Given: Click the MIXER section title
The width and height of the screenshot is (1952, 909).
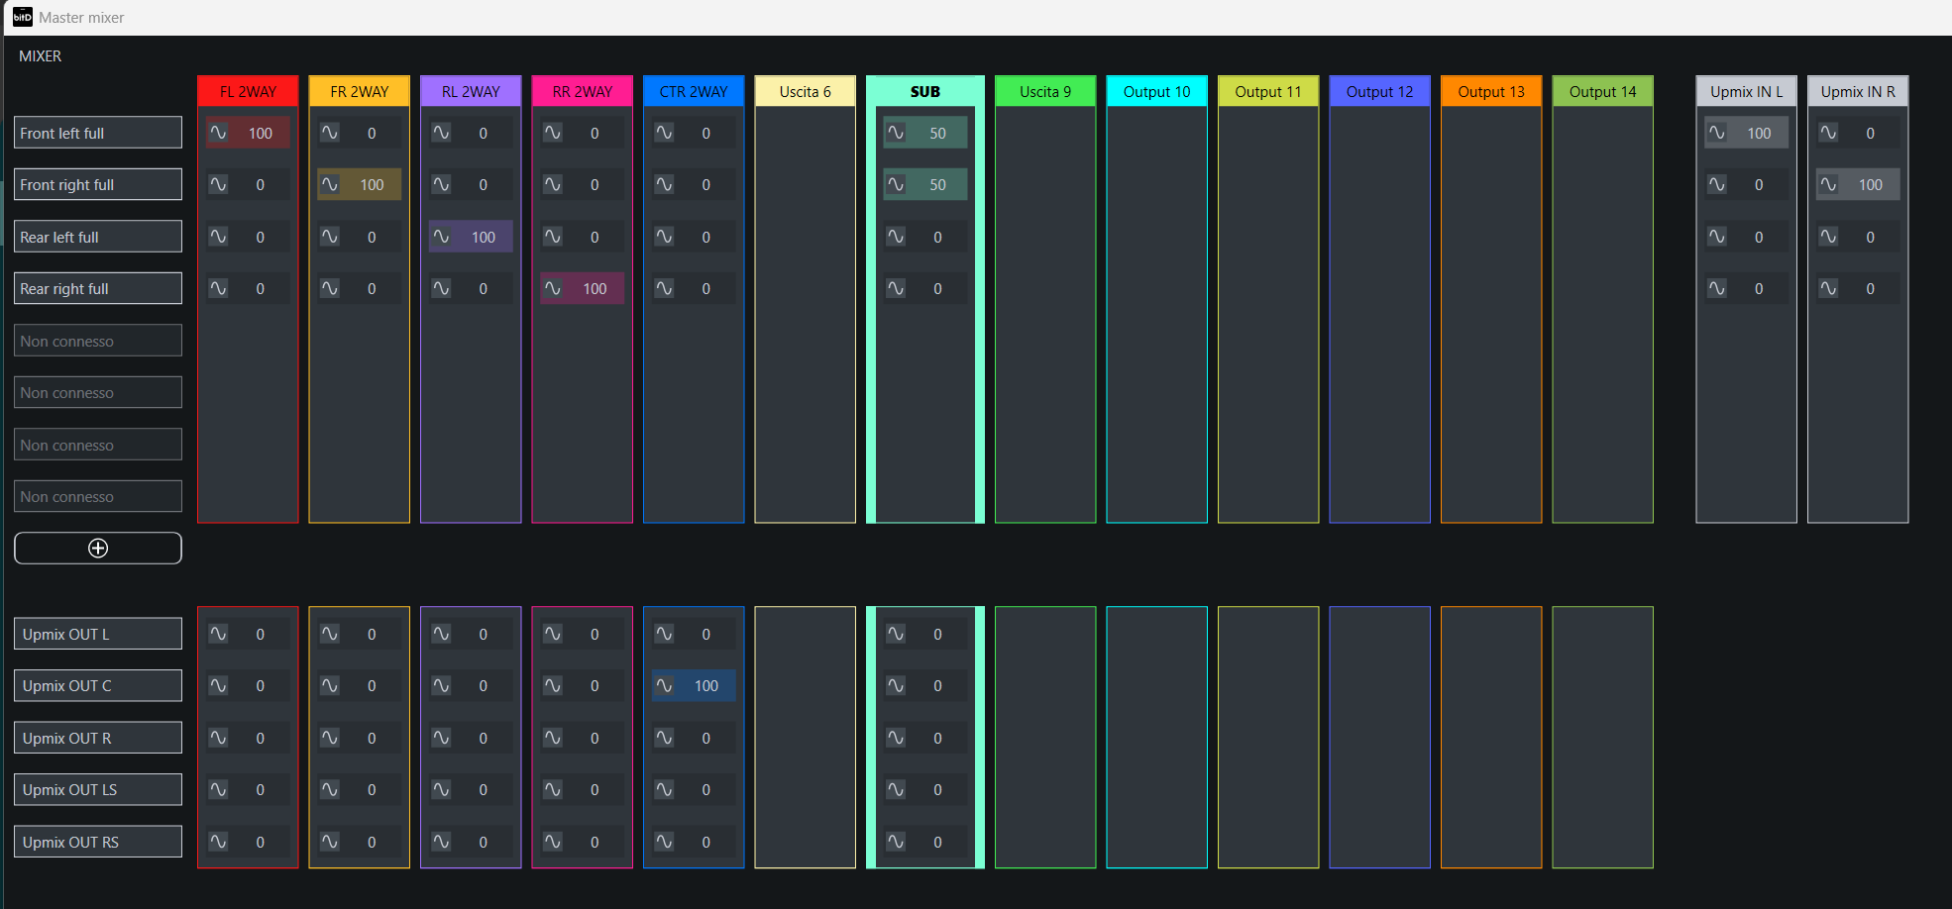Looking at the screenshot, I should click(41, 56).
